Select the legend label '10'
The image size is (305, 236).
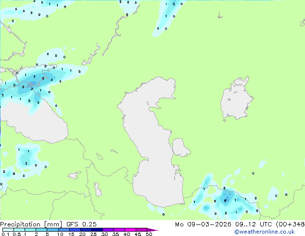60,234
